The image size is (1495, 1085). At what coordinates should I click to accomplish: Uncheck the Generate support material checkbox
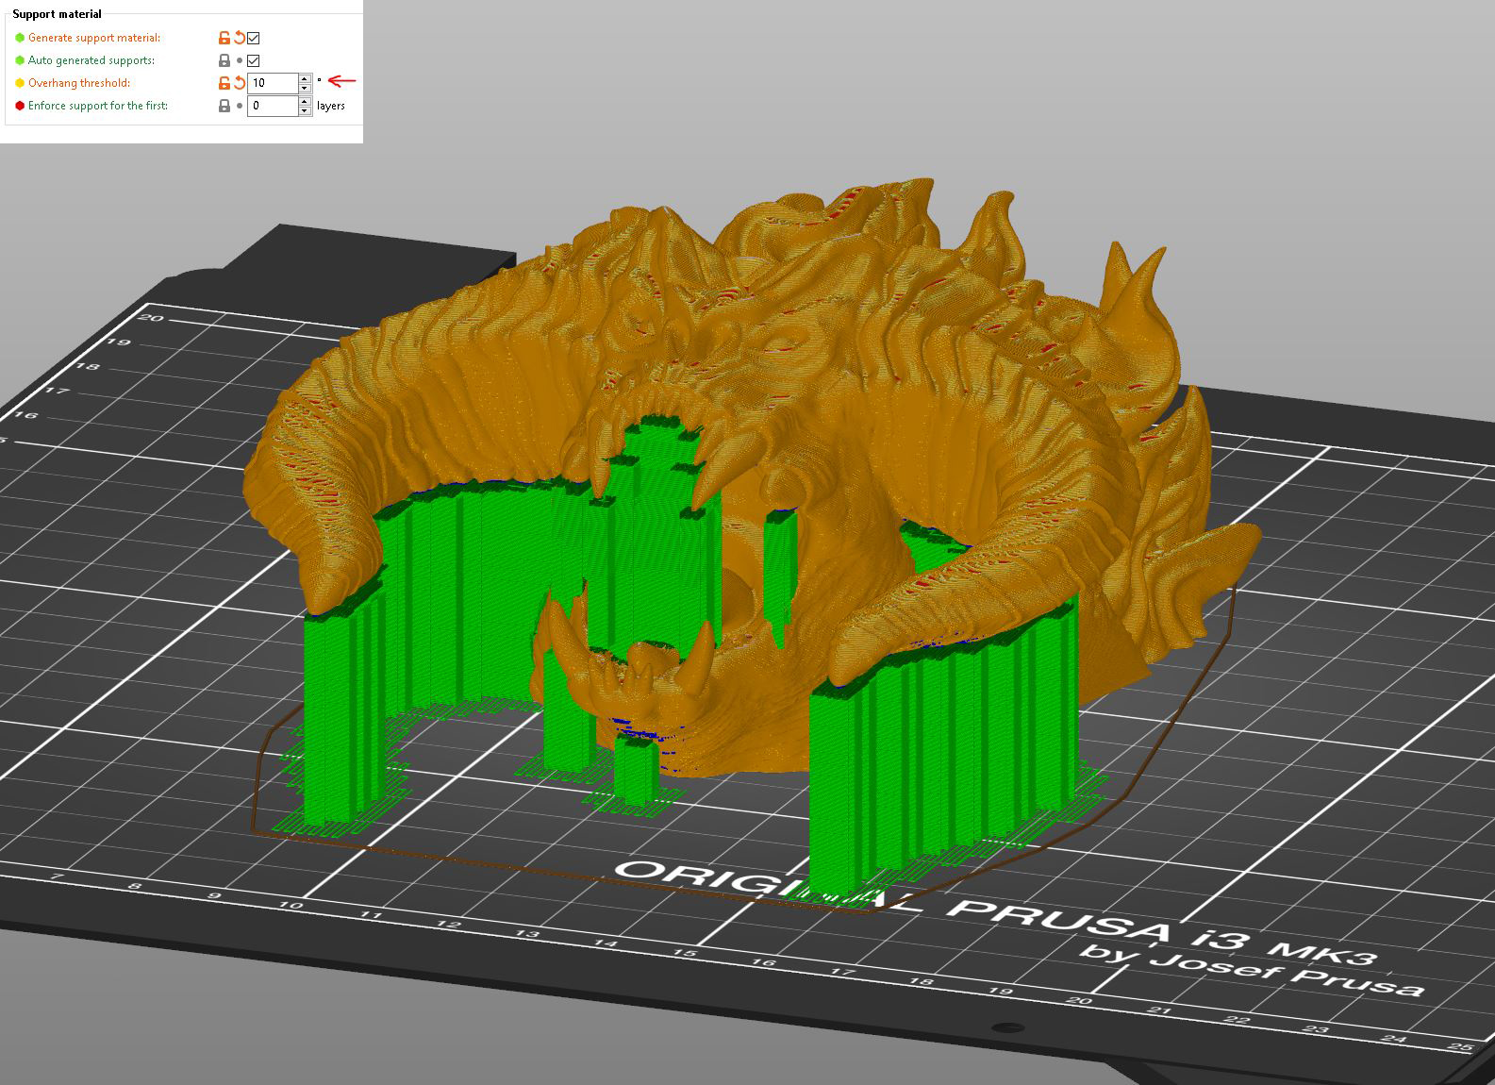(x=254, y=38)
